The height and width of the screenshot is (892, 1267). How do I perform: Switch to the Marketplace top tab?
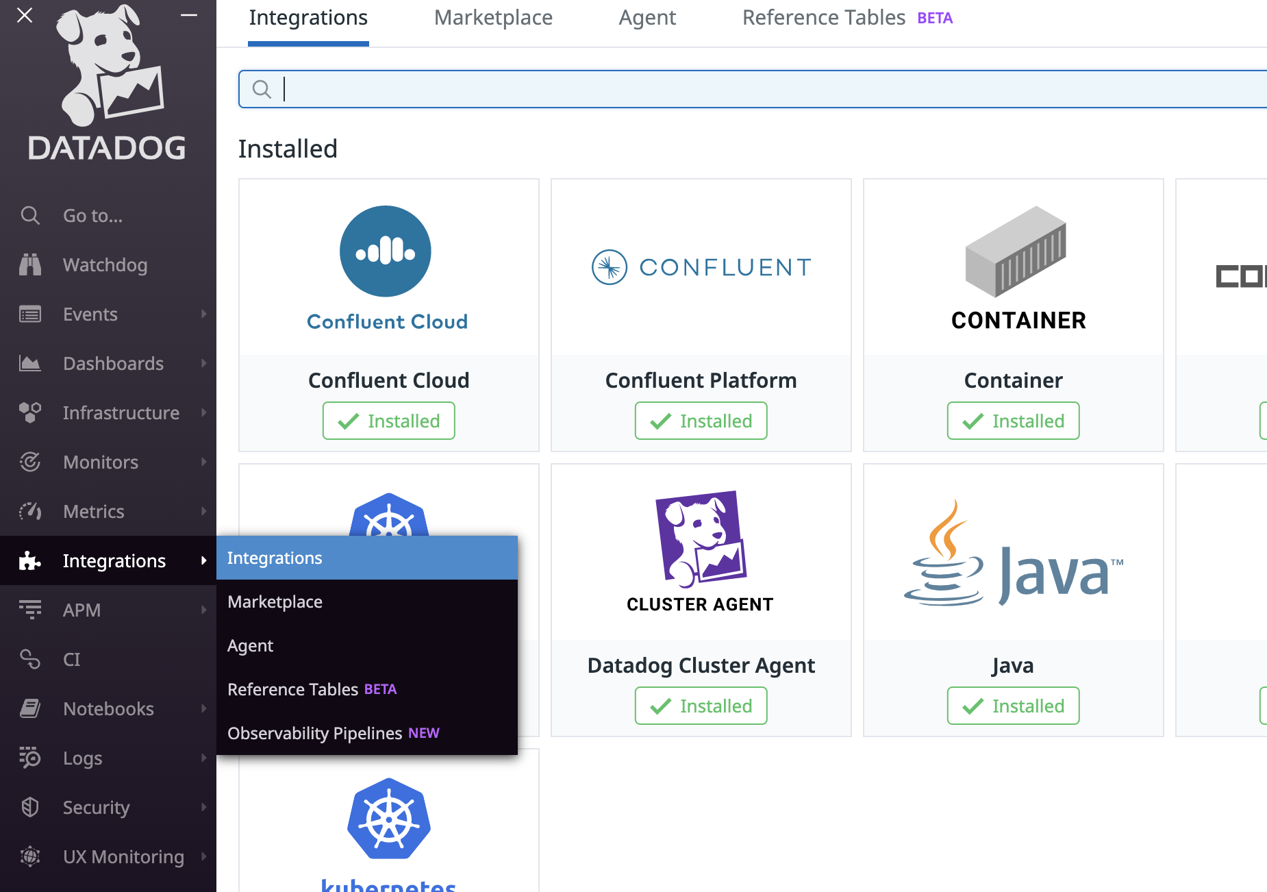[x=493, y=18]
